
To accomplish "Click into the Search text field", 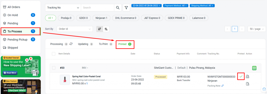I will [x=98, y=8].
